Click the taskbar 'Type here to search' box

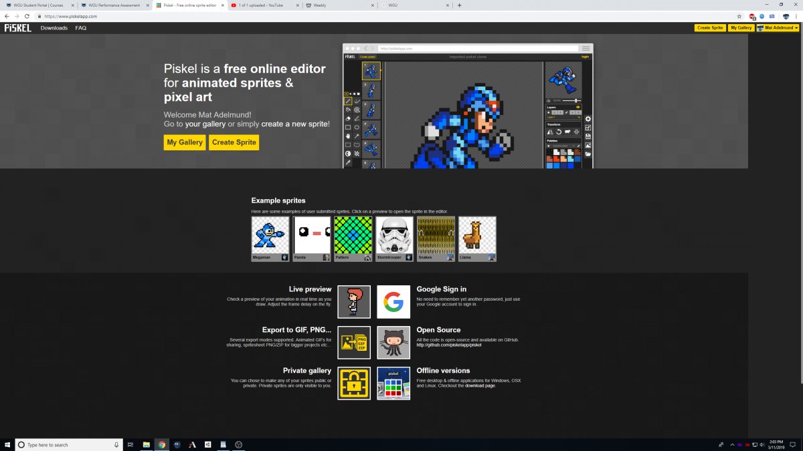[68, 444]
